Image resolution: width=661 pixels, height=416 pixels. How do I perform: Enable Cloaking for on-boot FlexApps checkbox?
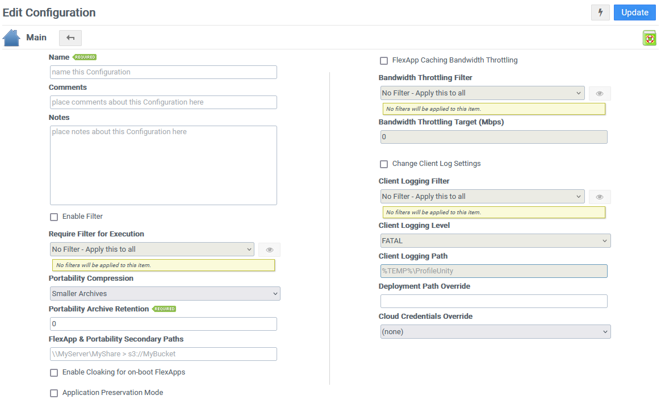point(54,373)
